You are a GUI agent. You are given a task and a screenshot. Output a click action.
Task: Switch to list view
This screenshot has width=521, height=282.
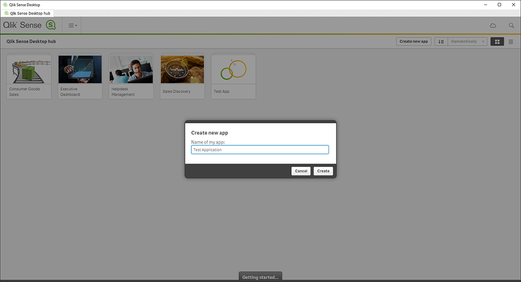tap(511, 41)
